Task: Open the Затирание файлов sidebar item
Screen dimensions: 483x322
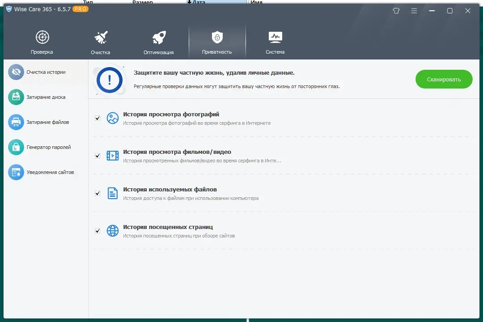Action: tap(46, 122)
